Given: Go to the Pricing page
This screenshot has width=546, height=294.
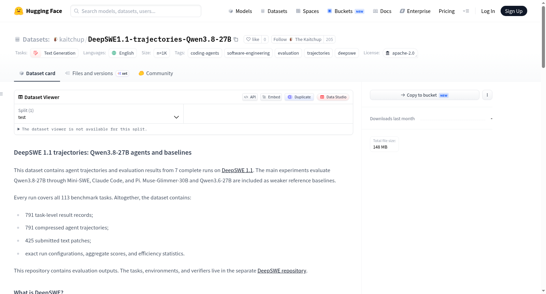Looking at the screenshot, I should tap(447, 11).
